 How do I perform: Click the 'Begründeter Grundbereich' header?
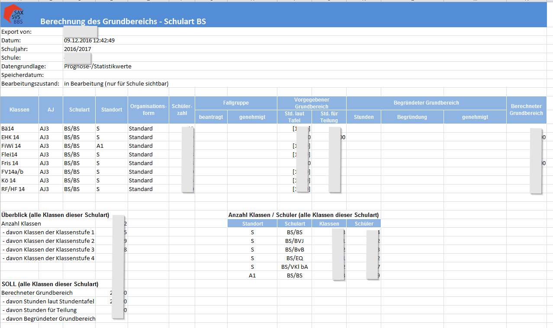click(426, 103)
